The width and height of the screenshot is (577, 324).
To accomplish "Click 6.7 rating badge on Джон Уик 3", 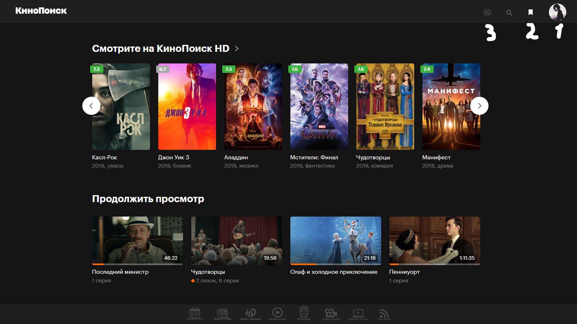I will click(163, 69).
